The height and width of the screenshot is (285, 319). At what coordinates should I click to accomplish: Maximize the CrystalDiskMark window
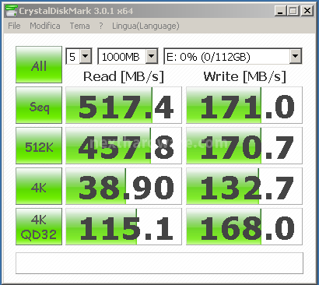[x=293, y=11]
